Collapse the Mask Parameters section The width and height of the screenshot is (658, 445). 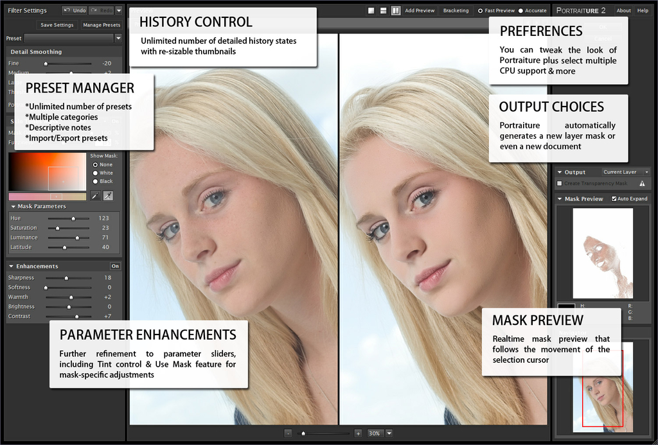click(13, 206)
